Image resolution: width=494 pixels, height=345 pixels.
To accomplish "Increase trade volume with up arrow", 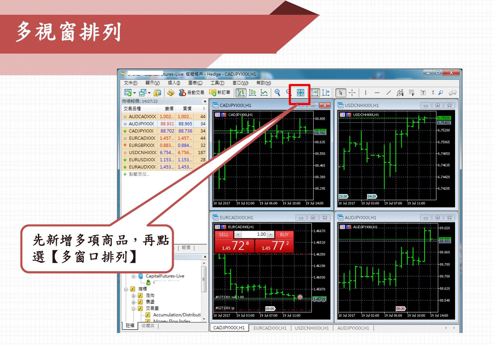I will pos(270,235).
